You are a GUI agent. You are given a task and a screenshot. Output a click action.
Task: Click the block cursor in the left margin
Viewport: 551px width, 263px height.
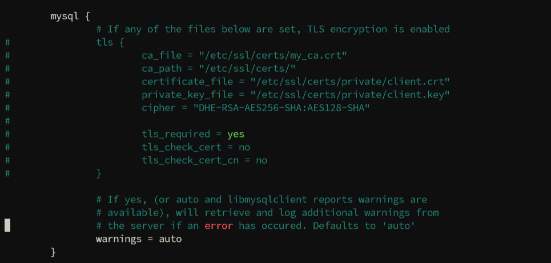pyautogui.click(x=7, y=225)
